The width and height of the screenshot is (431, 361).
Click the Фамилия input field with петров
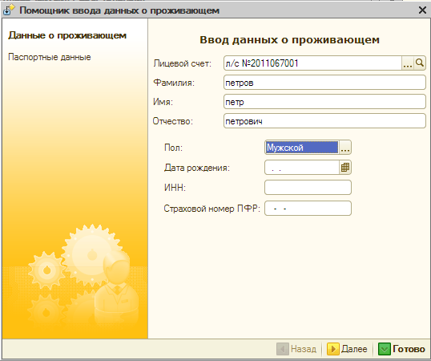pos(324,83)
